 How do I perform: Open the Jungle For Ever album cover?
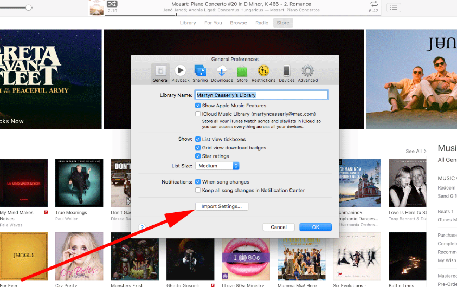[x=24, y=256]
